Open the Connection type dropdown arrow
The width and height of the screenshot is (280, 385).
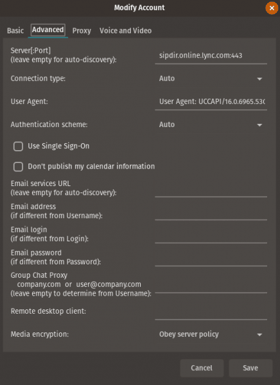(x=259, y=79)
